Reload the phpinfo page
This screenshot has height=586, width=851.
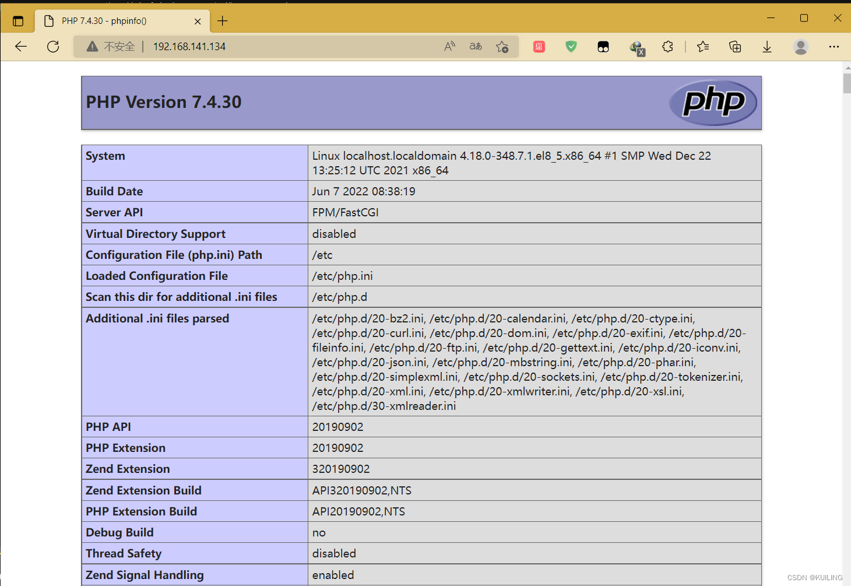tap(53, 47)
